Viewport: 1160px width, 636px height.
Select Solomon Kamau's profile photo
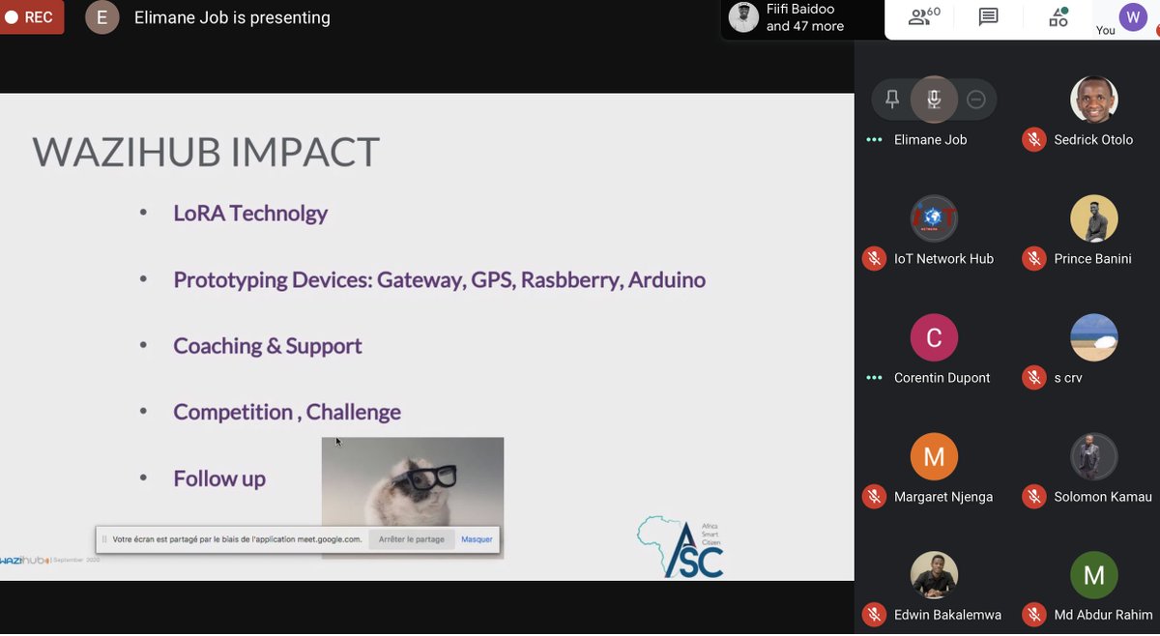point(1094,456)
